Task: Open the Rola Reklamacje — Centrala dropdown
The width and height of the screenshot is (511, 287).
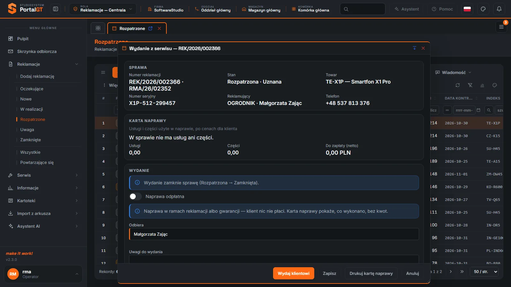Action: pos(103,9)
